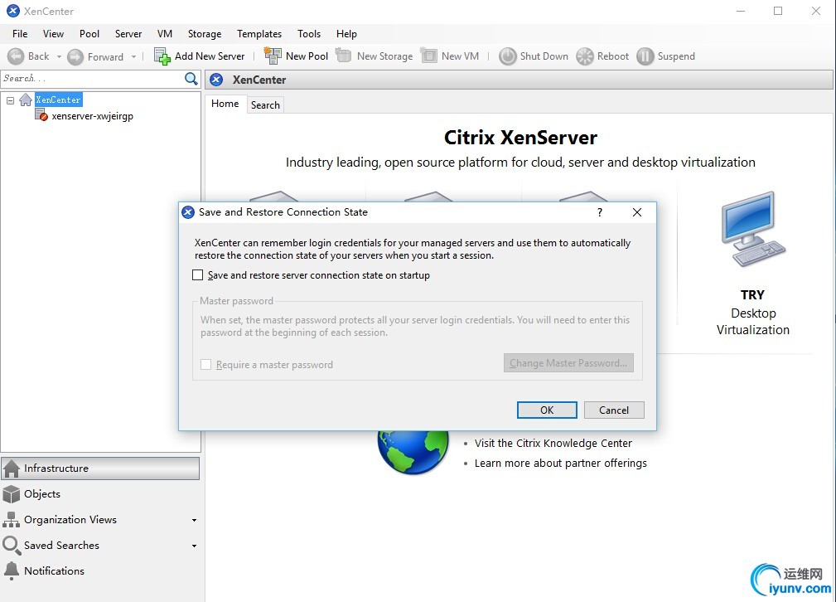The width and height of the screenshot is (836, 602).
Task: Collapse the XenCenter tree node
Action: tap(10, 100)
